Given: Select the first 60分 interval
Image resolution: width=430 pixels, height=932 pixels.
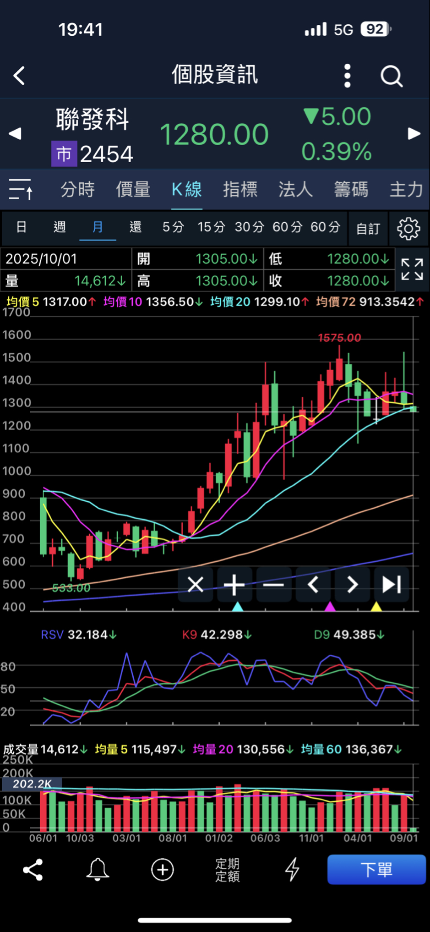Looking at the screenshot, I should point(287,227).
